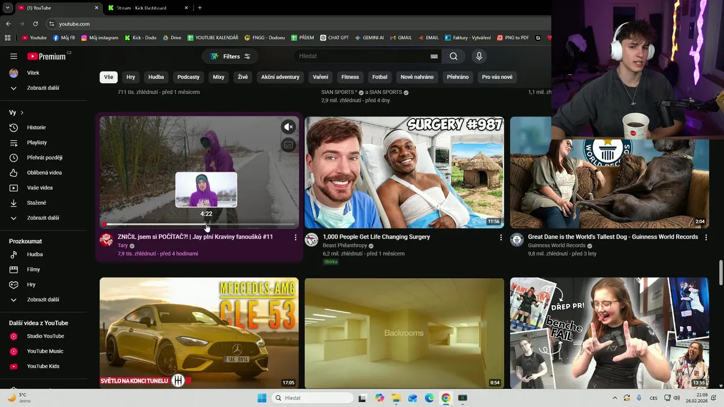Image resolution: width=724 pixels, height=407 pixels.
Task: Open the Tary channel avatar
Action: pyautogui.click(x=106, y=240)
